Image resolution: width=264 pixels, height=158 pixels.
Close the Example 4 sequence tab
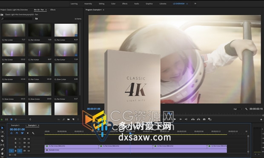coord(26,125)
